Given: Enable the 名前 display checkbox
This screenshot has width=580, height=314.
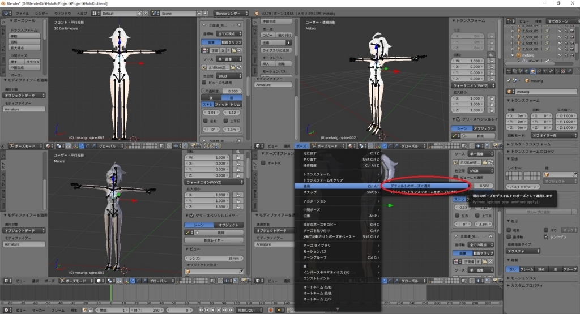Looking at the screenshot, I should point(509,230).
